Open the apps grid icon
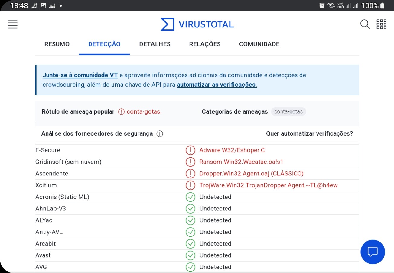The image size is (394, 273). (381, 24)
